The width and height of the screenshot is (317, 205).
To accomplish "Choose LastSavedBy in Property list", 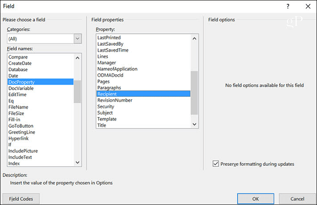I will [111, 44].
